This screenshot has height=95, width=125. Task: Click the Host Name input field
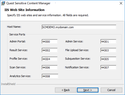click(x=79, y=27)
